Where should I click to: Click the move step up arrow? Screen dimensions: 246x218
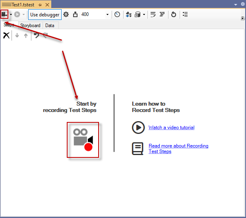tap(26, 35)
